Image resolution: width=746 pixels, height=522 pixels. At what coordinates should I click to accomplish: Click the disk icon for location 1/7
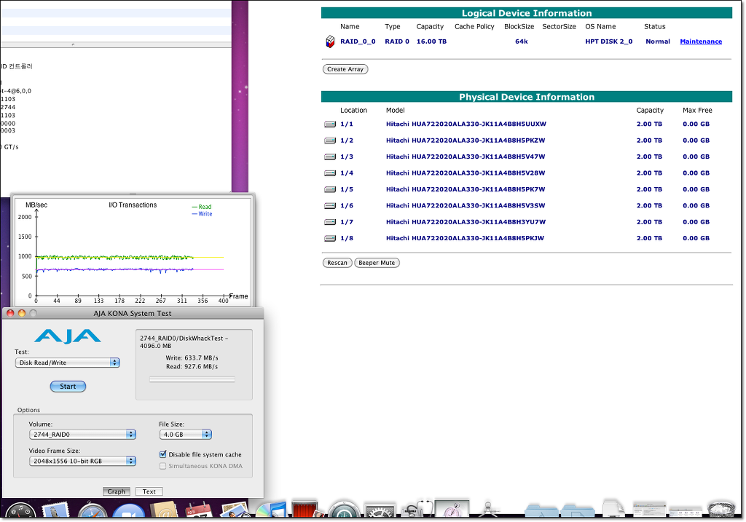pos(330,222)
